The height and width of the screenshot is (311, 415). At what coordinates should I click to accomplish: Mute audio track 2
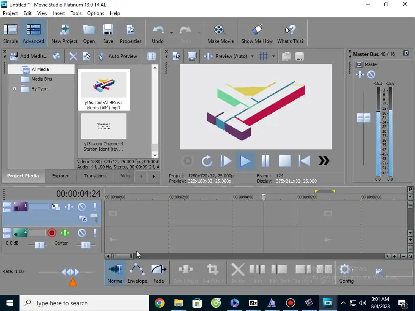coord(82,233)
